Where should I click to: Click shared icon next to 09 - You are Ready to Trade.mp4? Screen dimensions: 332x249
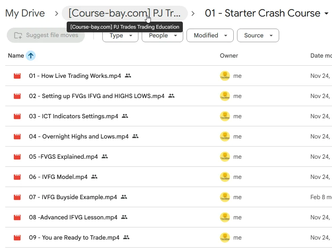click(126, 237)
